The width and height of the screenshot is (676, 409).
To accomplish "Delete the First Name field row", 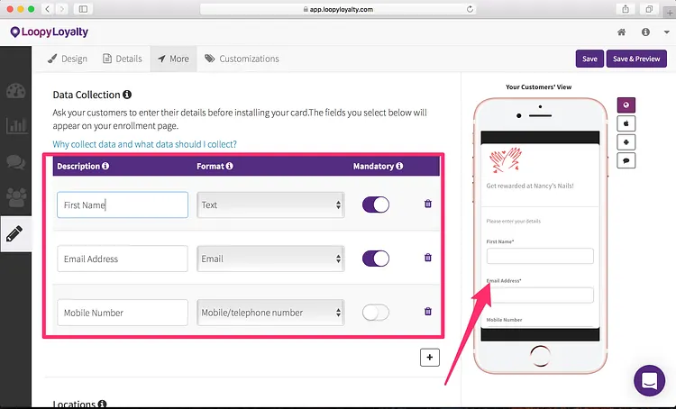I will (x=427, y=204).
